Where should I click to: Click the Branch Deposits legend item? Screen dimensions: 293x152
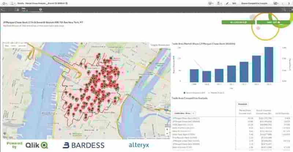[194, 93]
